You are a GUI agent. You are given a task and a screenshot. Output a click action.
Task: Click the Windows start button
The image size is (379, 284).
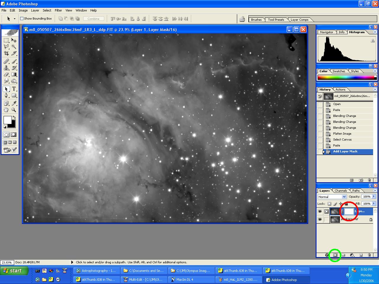pos(14,271)
